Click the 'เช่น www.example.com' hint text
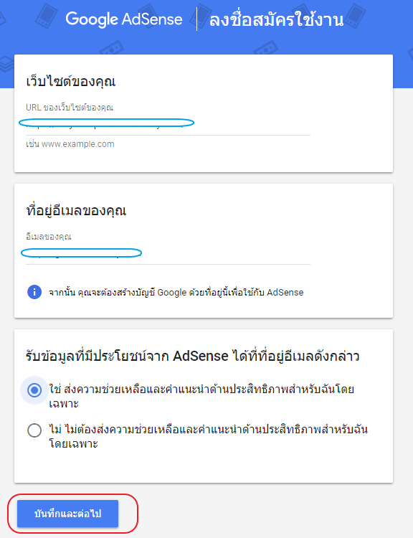 pos(70,144)
